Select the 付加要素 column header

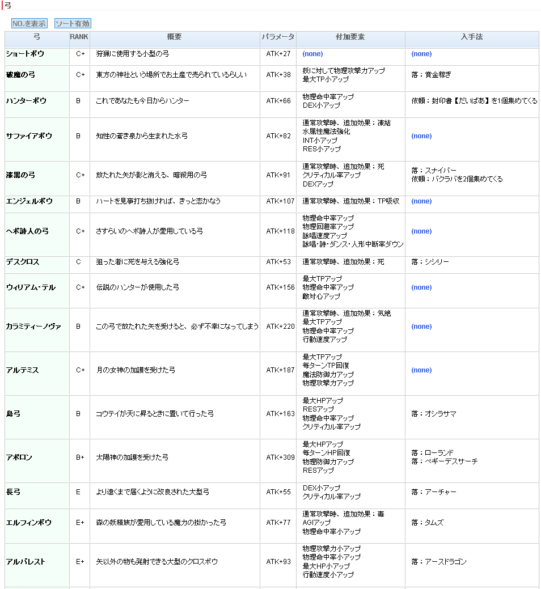point(350,37)
